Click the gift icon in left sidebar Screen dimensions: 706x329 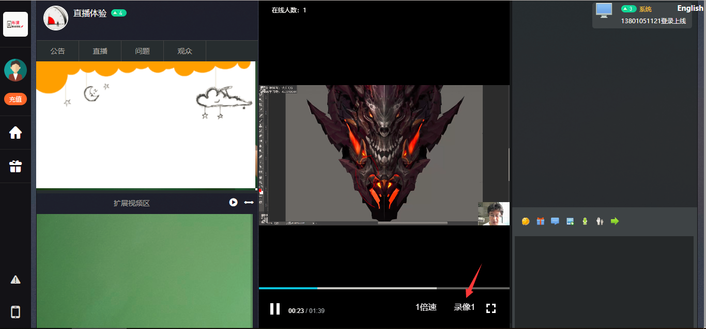[16, 167]
